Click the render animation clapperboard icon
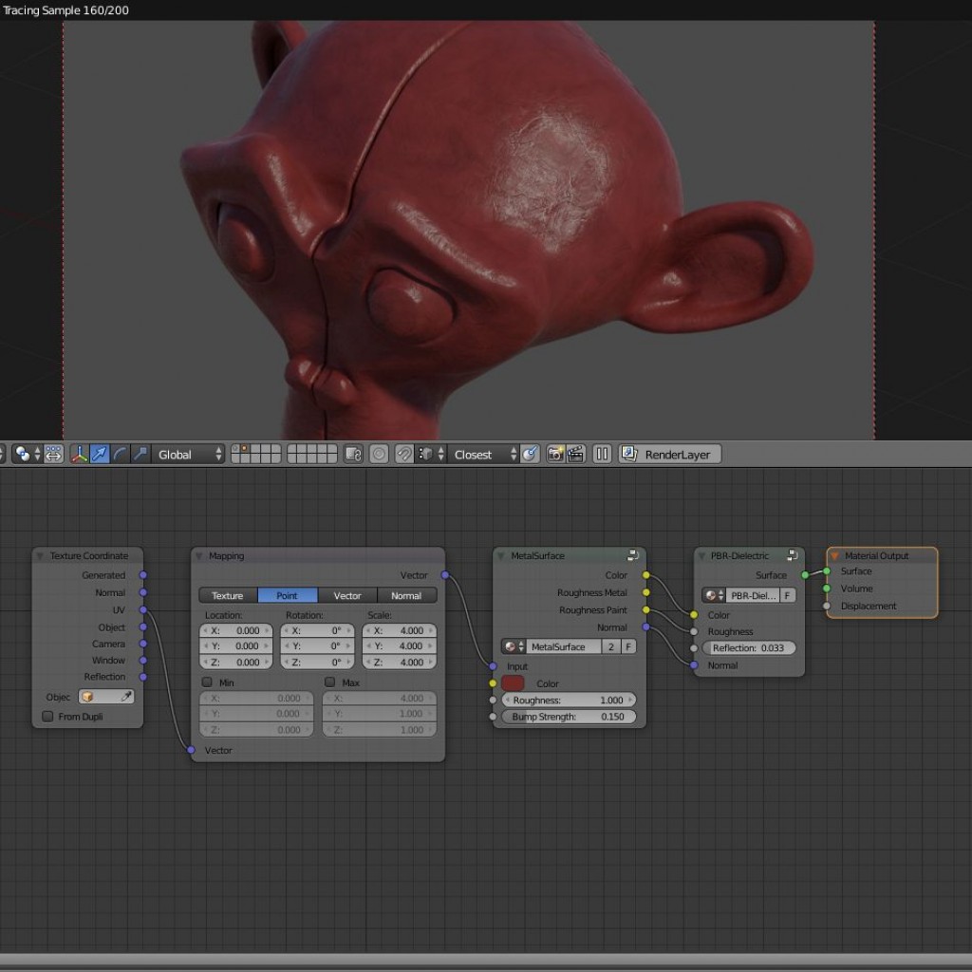 point(575,454)
